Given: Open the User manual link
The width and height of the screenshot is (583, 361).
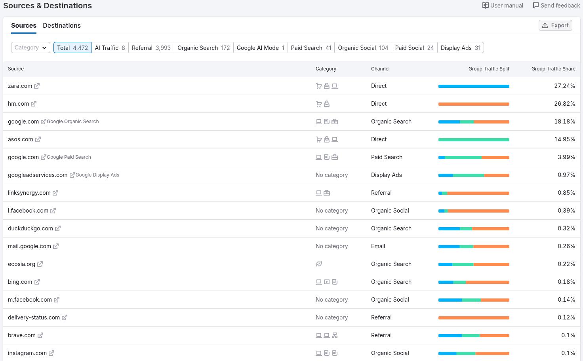Looking at the screenshot, I should click(503, 6).
